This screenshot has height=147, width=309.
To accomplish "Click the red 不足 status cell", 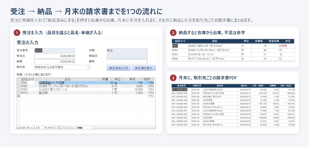I will 288,46.
